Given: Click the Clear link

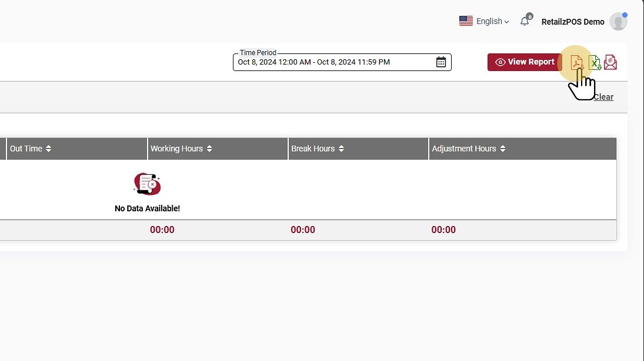Looking at the screenshot, I should 603,97.
